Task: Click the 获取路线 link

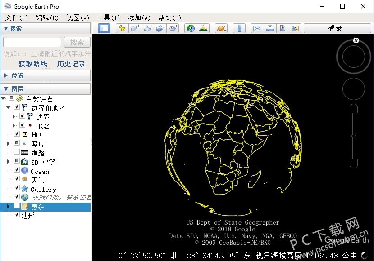Action: [33, 64]
